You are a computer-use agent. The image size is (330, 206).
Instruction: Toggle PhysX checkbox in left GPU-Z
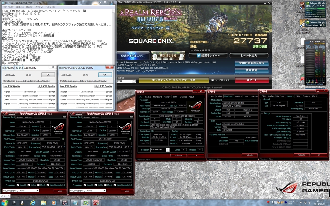pyautogui.click(x=38, y=185)
